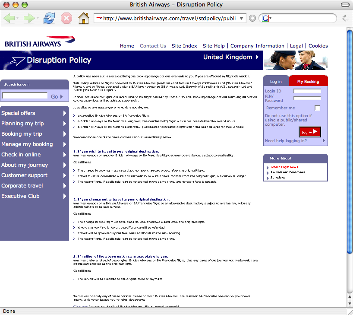
Task: Open the Contact Us navigation link
Action: [153, 46]
